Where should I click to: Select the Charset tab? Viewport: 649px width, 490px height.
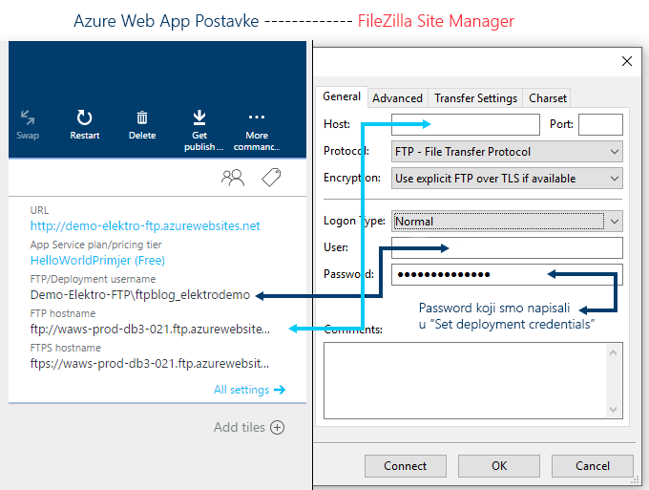(x=547, y=98)
